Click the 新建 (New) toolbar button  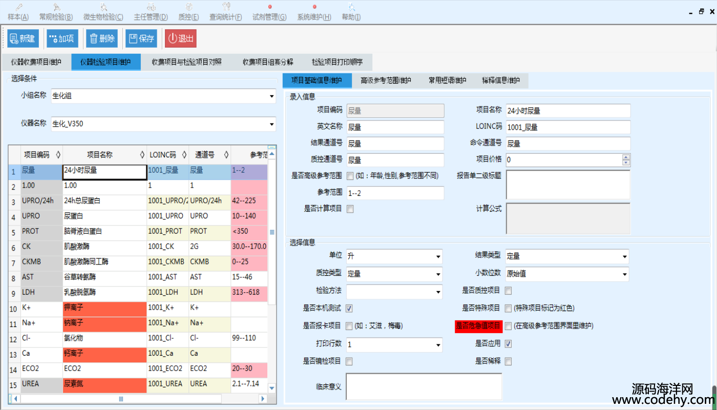[23, 38]
